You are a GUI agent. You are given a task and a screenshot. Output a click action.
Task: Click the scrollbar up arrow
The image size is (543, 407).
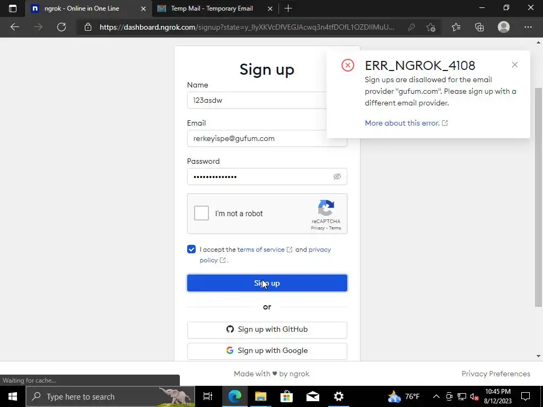(x=538, y=43)
